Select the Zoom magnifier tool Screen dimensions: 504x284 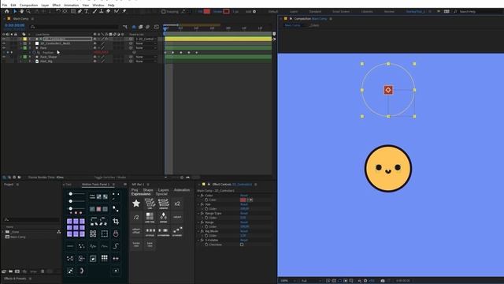tap(28, 11)
